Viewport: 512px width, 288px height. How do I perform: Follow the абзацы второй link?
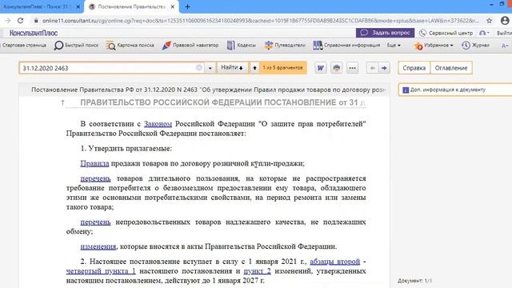tap(335, 262)
